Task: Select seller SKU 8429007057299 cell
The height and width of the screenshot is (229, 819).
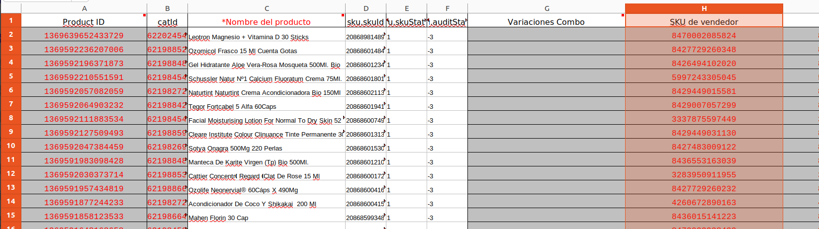Action: pos(704,104)
